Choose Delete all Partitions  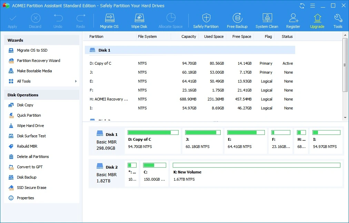[x=42, y=157]
